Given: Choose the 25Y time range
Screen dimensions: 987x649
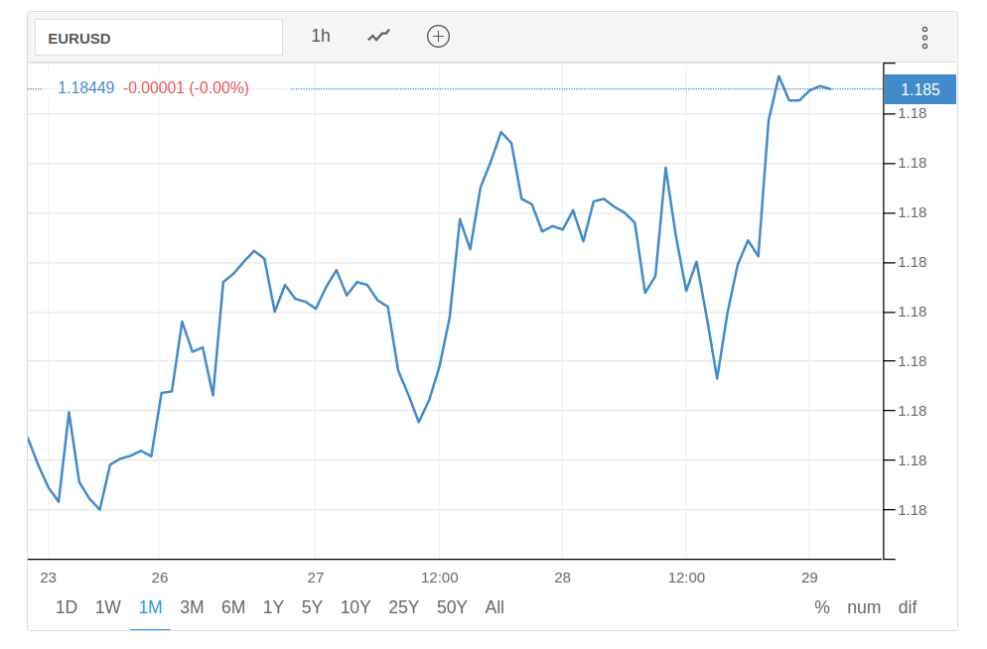Looking at the screenshot, I should (404, 607).
